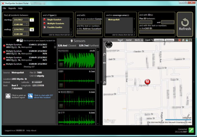Click the save (export) incident list icon

21,40
